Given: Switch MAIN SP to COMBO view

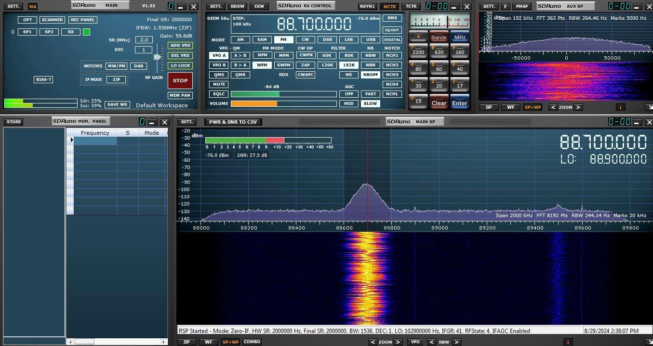Looking at the screenshot, I should (252, 342).
